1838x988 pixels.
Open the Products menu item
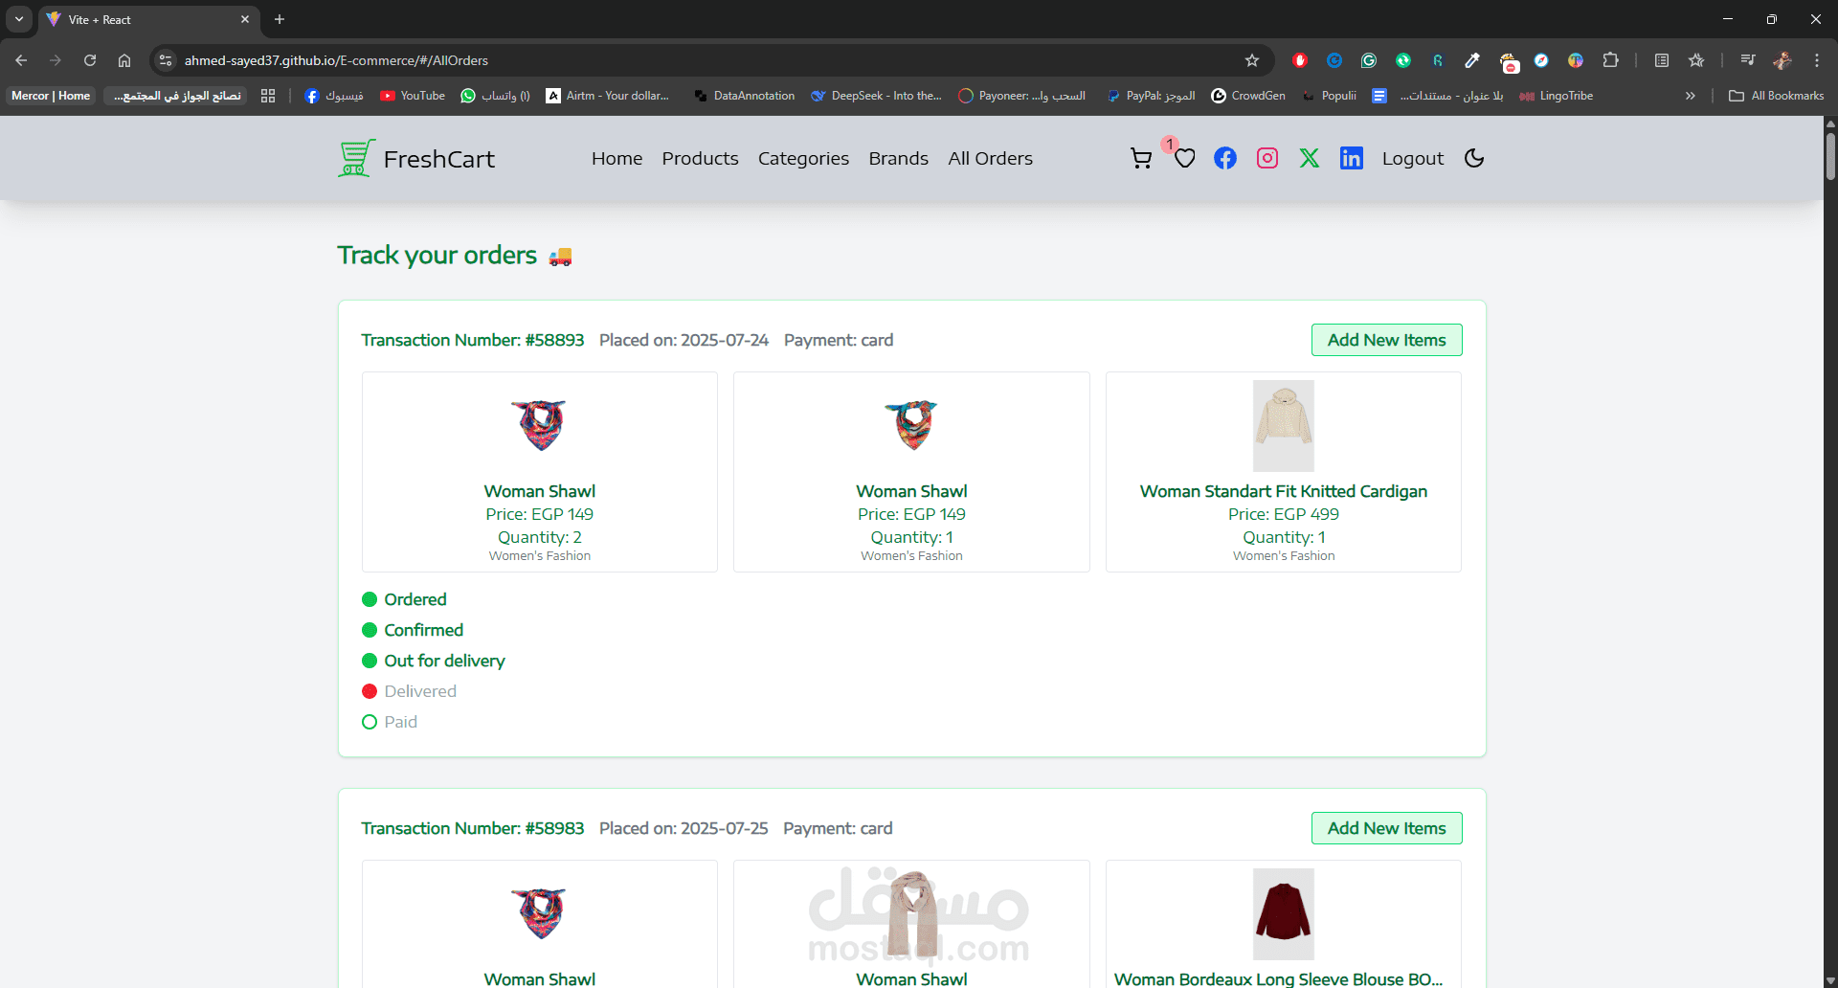pos(700,159)
